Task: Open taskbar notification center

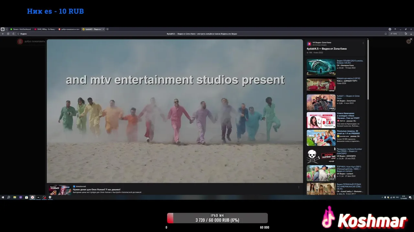Action: coord(410,197)
